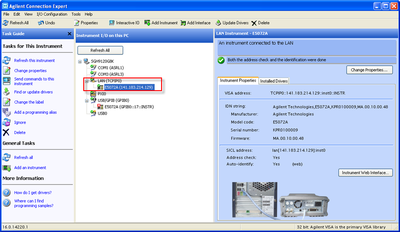Click the programming samples help icon
Screen dimensions: 400x232
[x=6, y=203]
